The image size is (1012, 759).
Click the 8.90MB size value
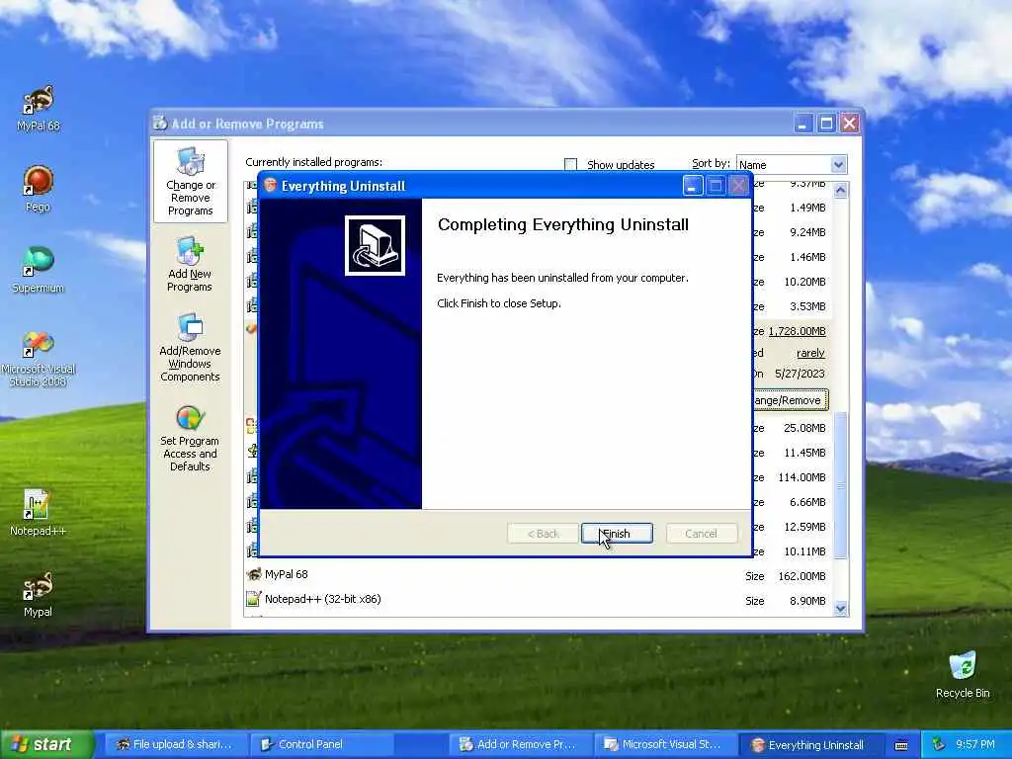pos(807,601)
